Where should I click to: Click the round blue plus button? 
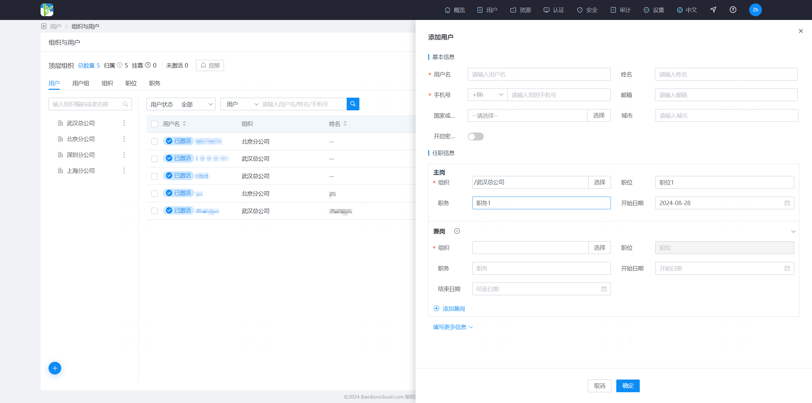[55, 368]
